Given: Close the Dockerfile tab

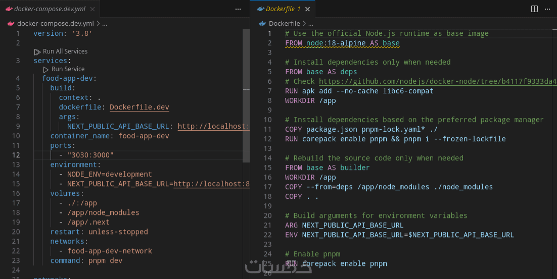Looking at the screenshot, I should tap(308, 9).
